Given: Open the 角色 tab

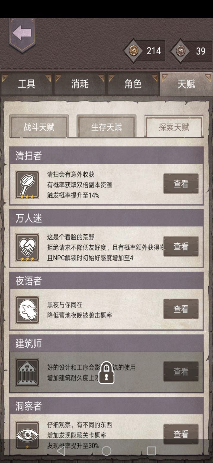Looking at the screenshot, I should [x=133, y=84].
